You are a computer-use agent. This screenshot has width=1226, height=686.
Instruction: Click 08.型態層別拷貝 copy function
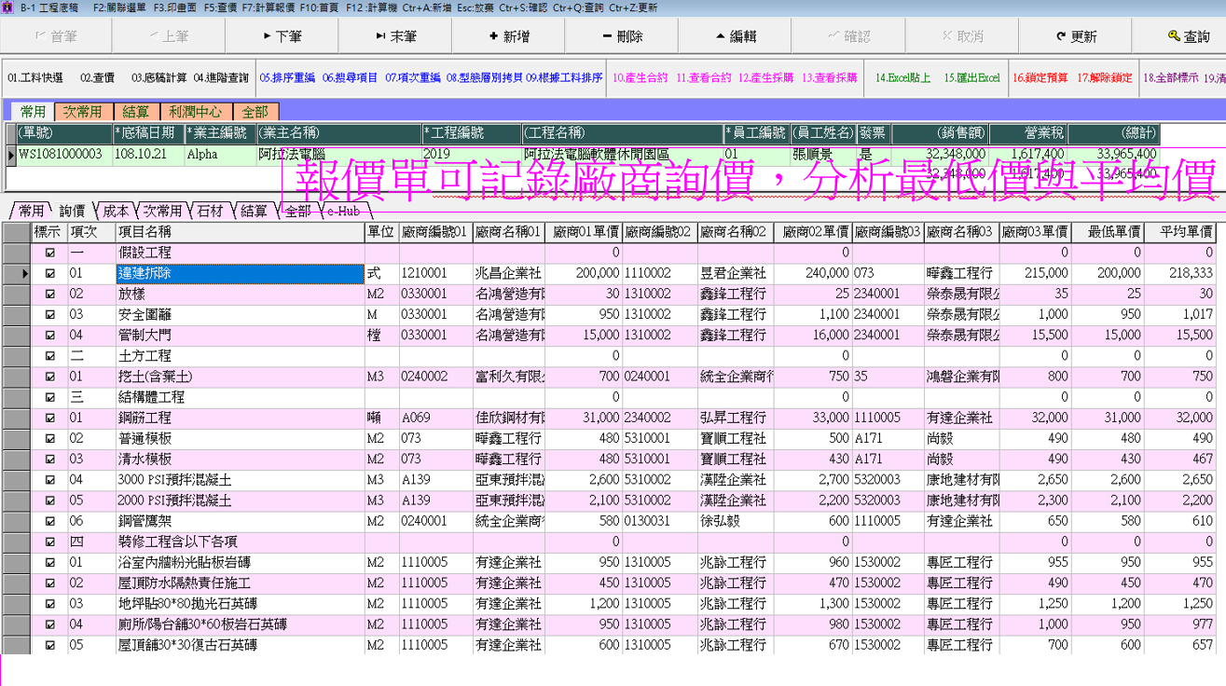coord(485,78)
